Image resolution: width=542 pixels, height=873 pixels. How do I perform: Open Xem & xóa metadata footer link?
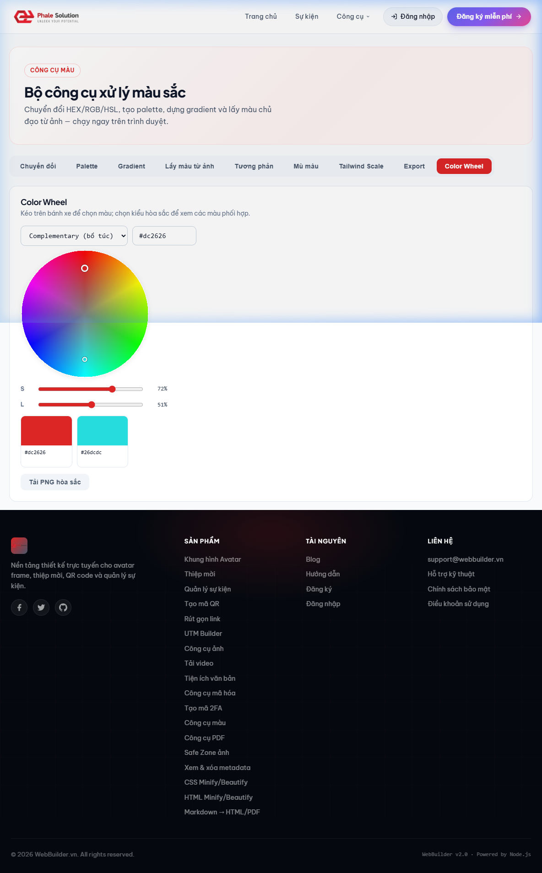point(217,768)
